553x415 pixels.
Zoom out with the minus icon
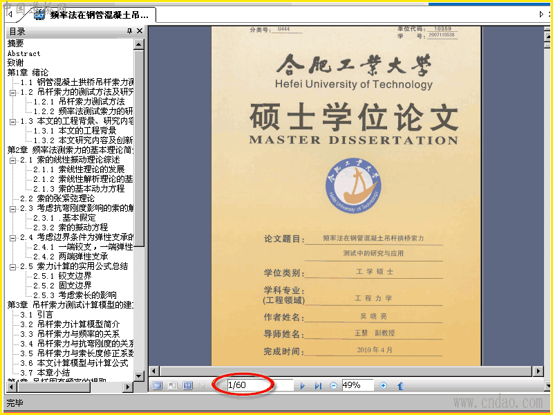(x=333, y=386)
